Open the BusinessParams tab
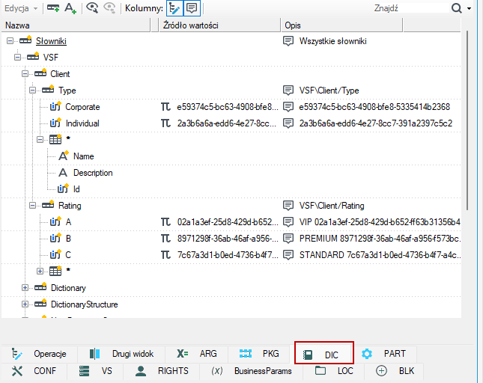 [252, 371]
